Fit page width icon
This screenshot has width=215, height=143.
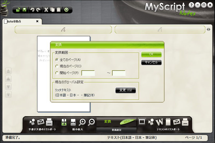73,122
